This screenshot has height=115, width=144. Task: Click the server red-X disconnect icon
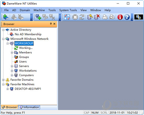(97, 17)
